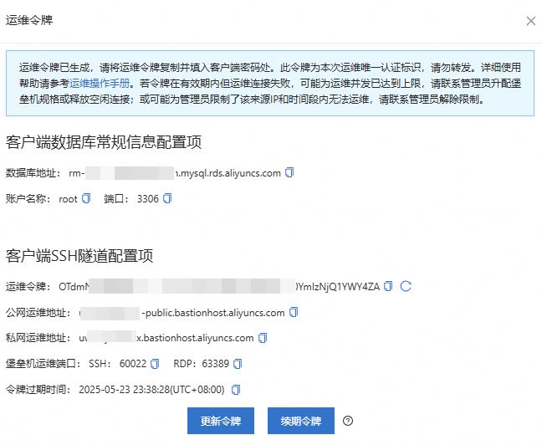Copy the port number 3306
The width and height of the screenshot is (542, 445).
167,198
